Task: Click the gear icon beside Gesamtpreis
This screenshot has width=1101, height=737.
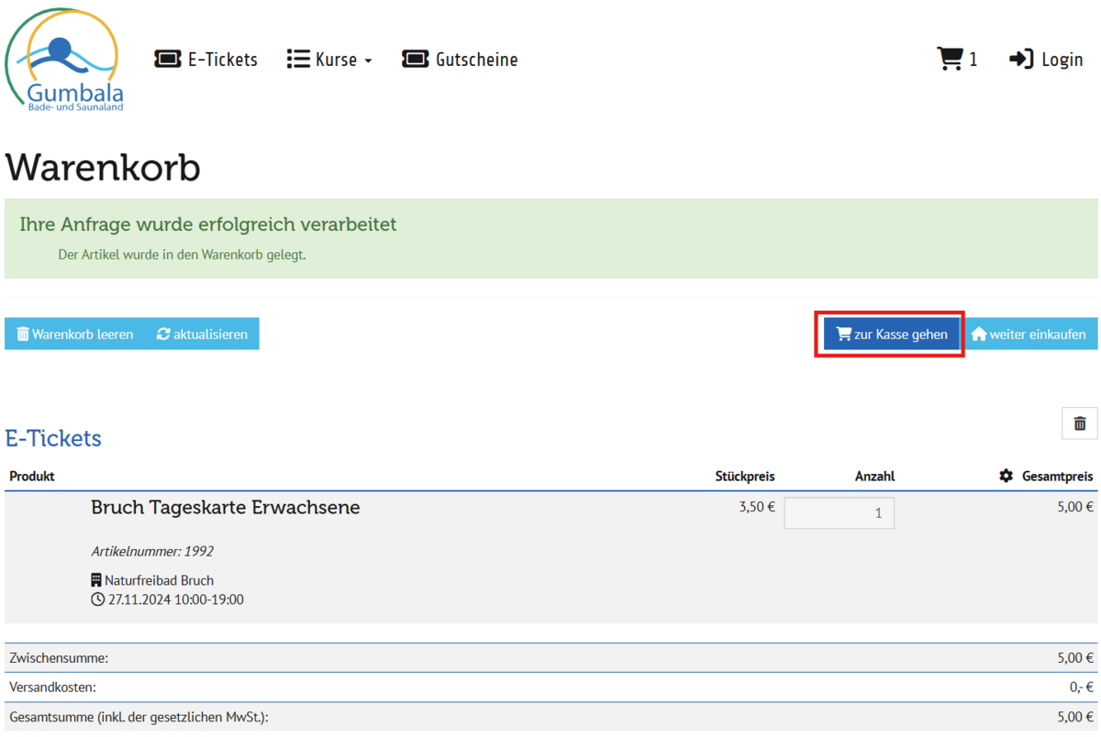Action: click(x=1006, y=476)
